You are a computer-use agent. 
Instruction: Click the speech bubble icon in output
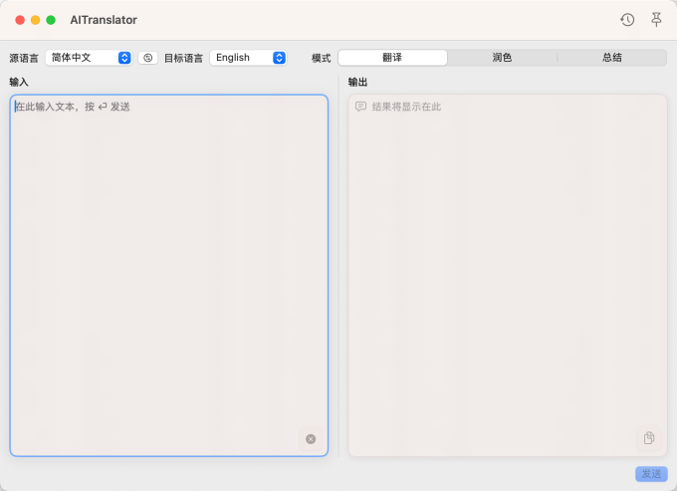[x=360, y=107]
